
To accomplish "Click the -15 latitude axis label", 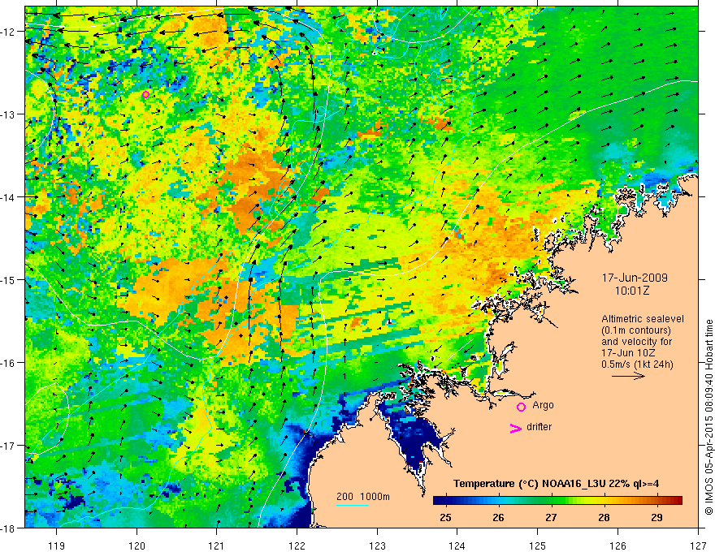I will [8, 280].
